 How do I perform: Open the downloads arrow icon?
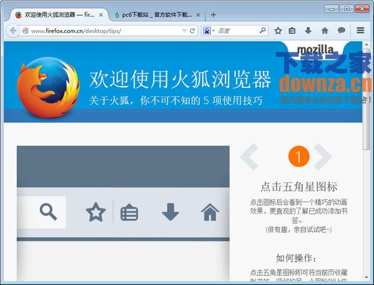[x=308, y=31]
